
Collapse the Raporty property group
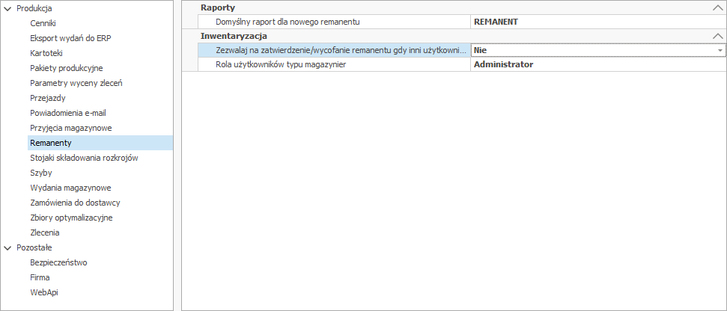pyautogui.click(x=717, y=7)
